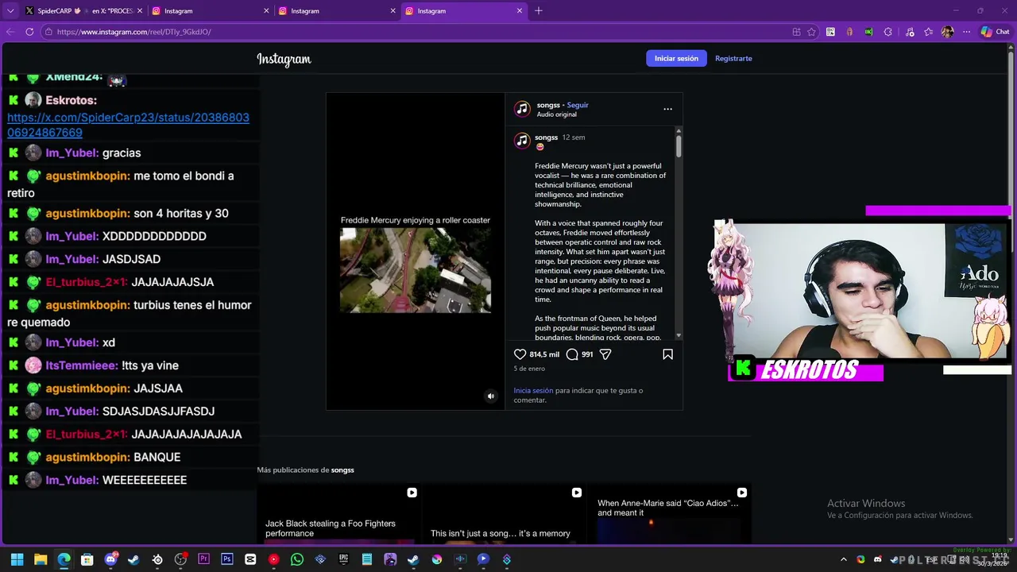The width and height of the screenshot is (1017, 572).
Task: Open Adobe Premiere Pro from the taskbar
Action: coord(203,559)
